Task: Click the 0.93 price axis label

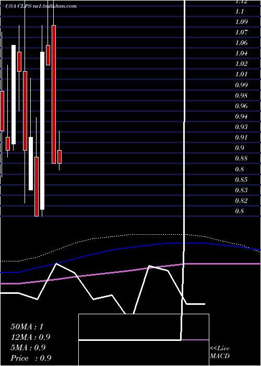Action: point(241,127)
